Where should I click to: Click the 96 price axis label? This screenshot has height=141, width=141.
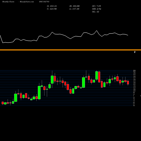134,92
